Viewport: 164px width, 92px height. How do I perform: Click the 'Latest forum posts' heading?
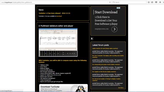[100, 45]
